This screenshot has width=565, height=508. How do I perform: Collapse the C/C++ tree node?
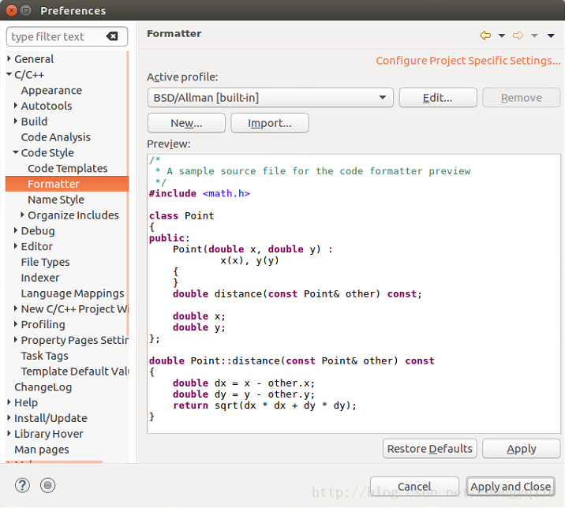pyautogui.click(x=9, y=74)
